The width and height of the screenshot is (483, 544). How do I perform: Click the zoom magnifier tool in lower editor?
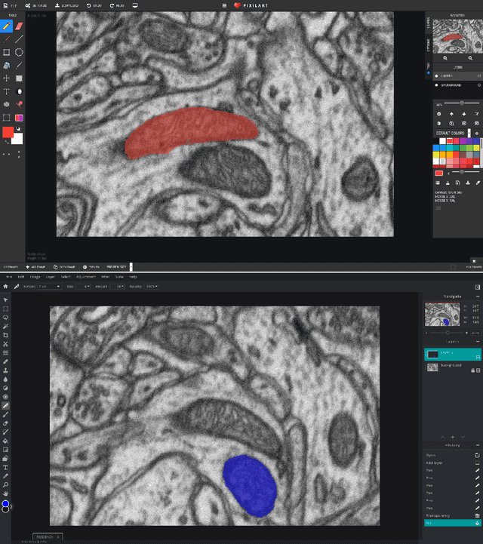[x=6, y=484]
